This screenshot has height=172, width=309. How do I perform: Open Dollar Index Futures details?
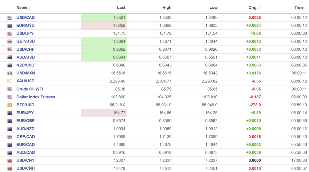click(36, 97)
